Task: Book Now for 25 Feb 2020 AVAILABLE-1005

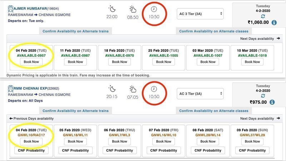Action: click(x=163, y=62)
